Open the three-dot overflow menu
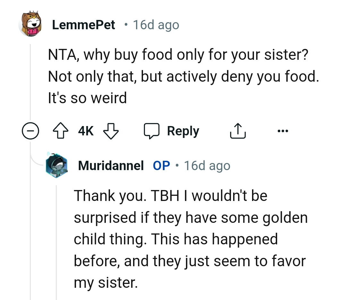Image resolution: width=346 pixels, height=300 pixels. click(x=283, y=131)
